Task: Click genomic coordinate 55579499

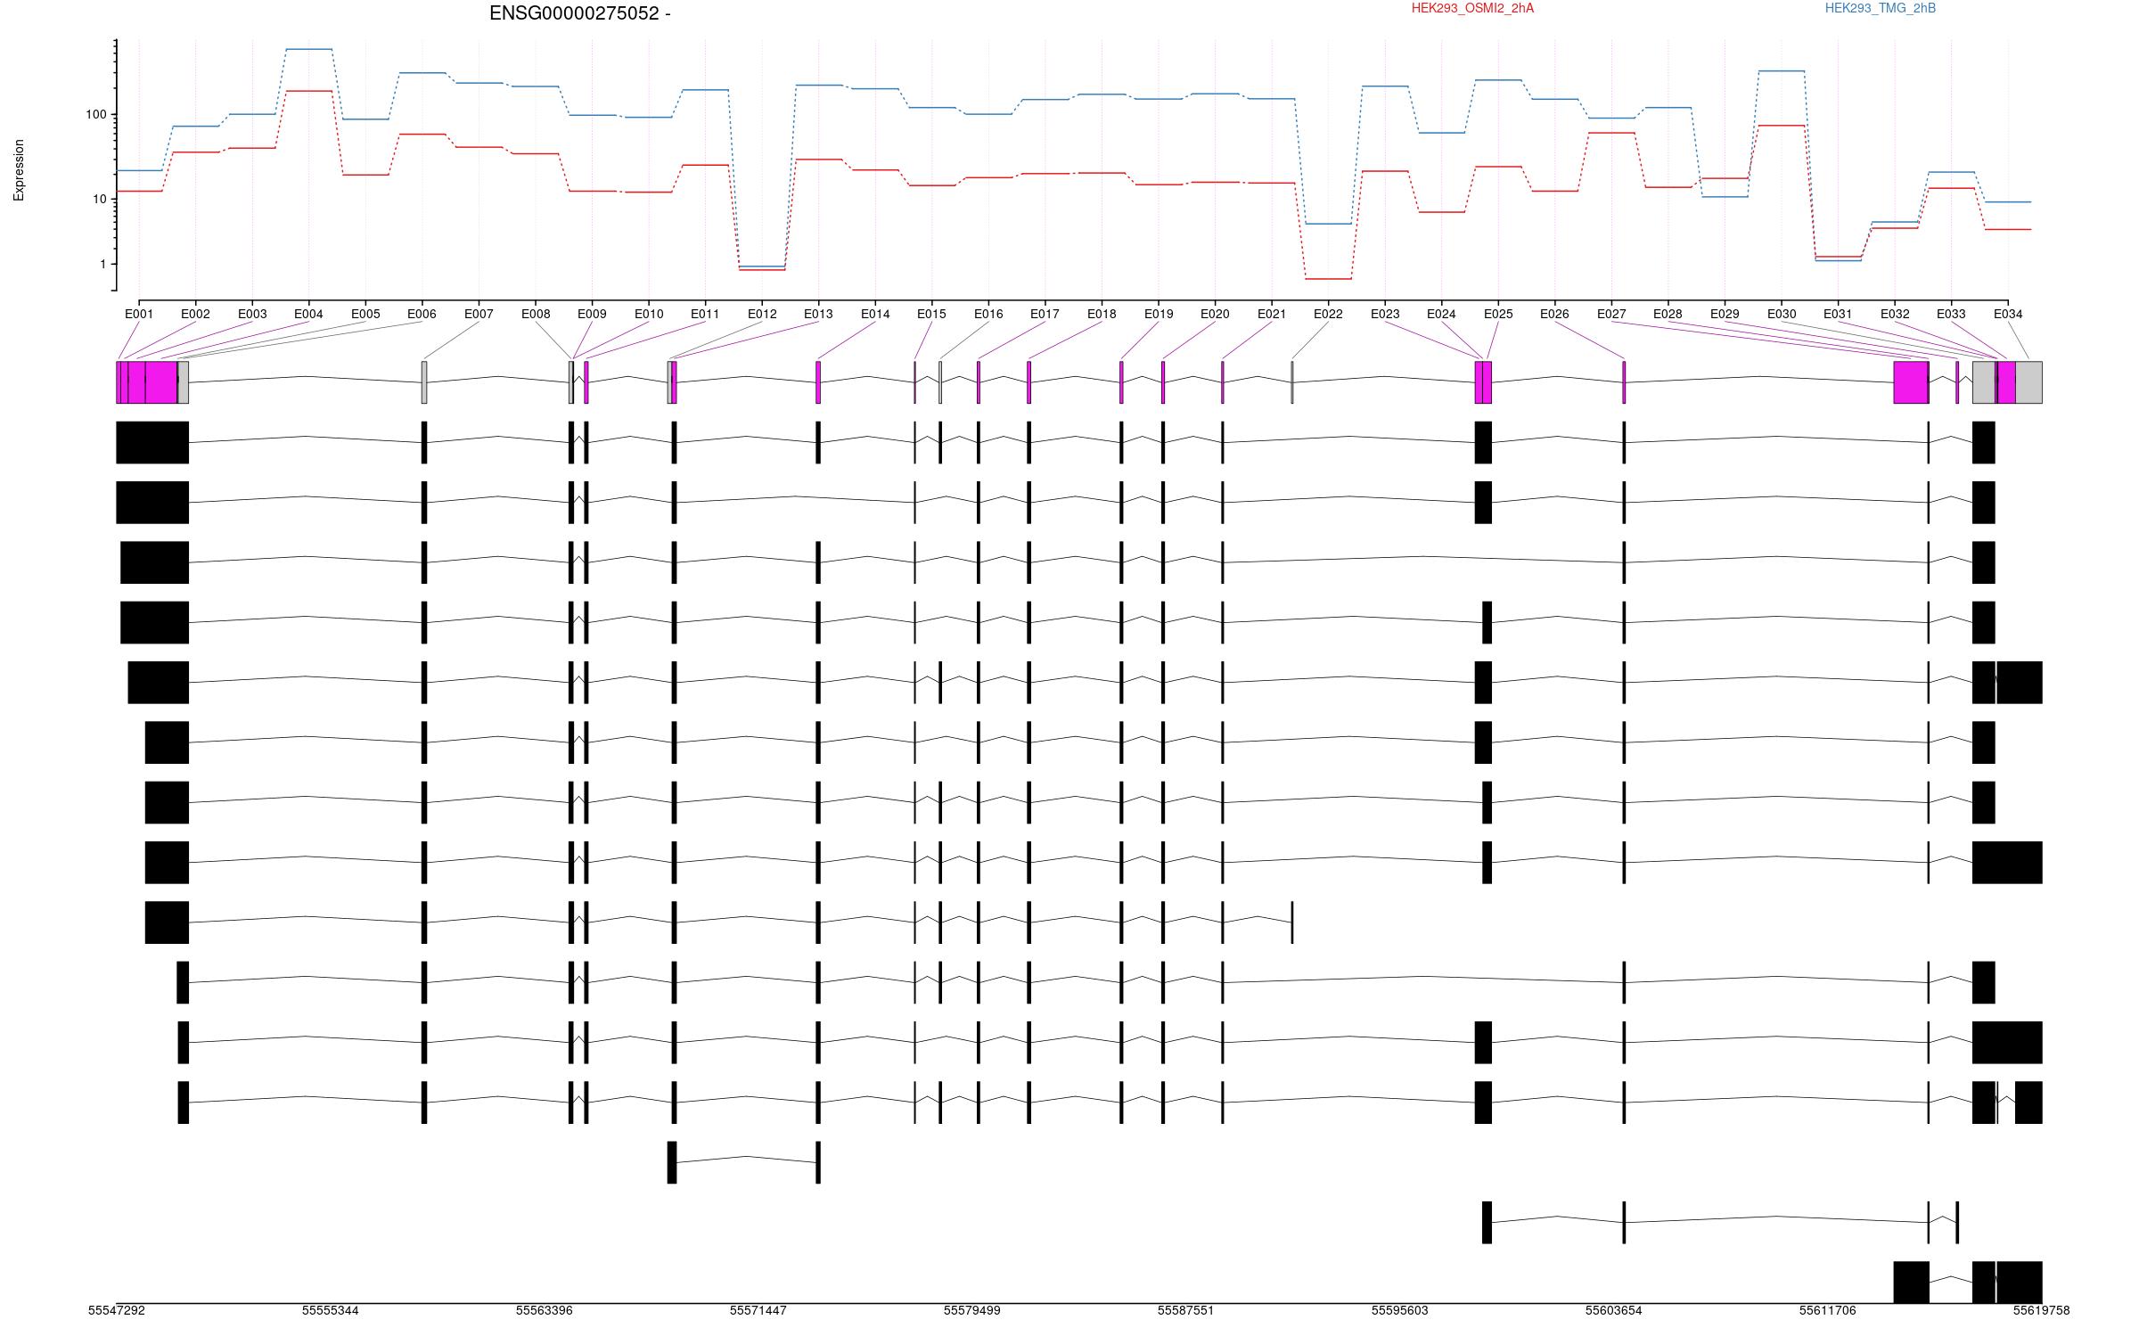Action: (972, 1310)
